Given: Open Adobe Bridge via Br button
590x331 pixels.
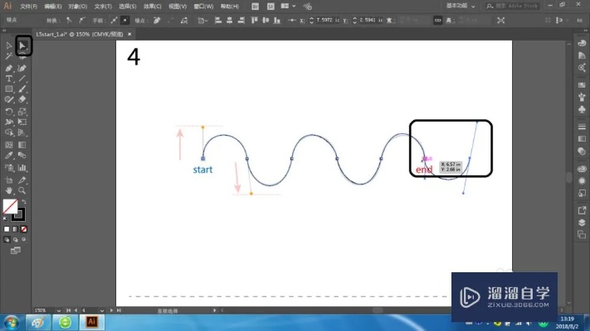Looking at the screenshot, I should point(255,7).
